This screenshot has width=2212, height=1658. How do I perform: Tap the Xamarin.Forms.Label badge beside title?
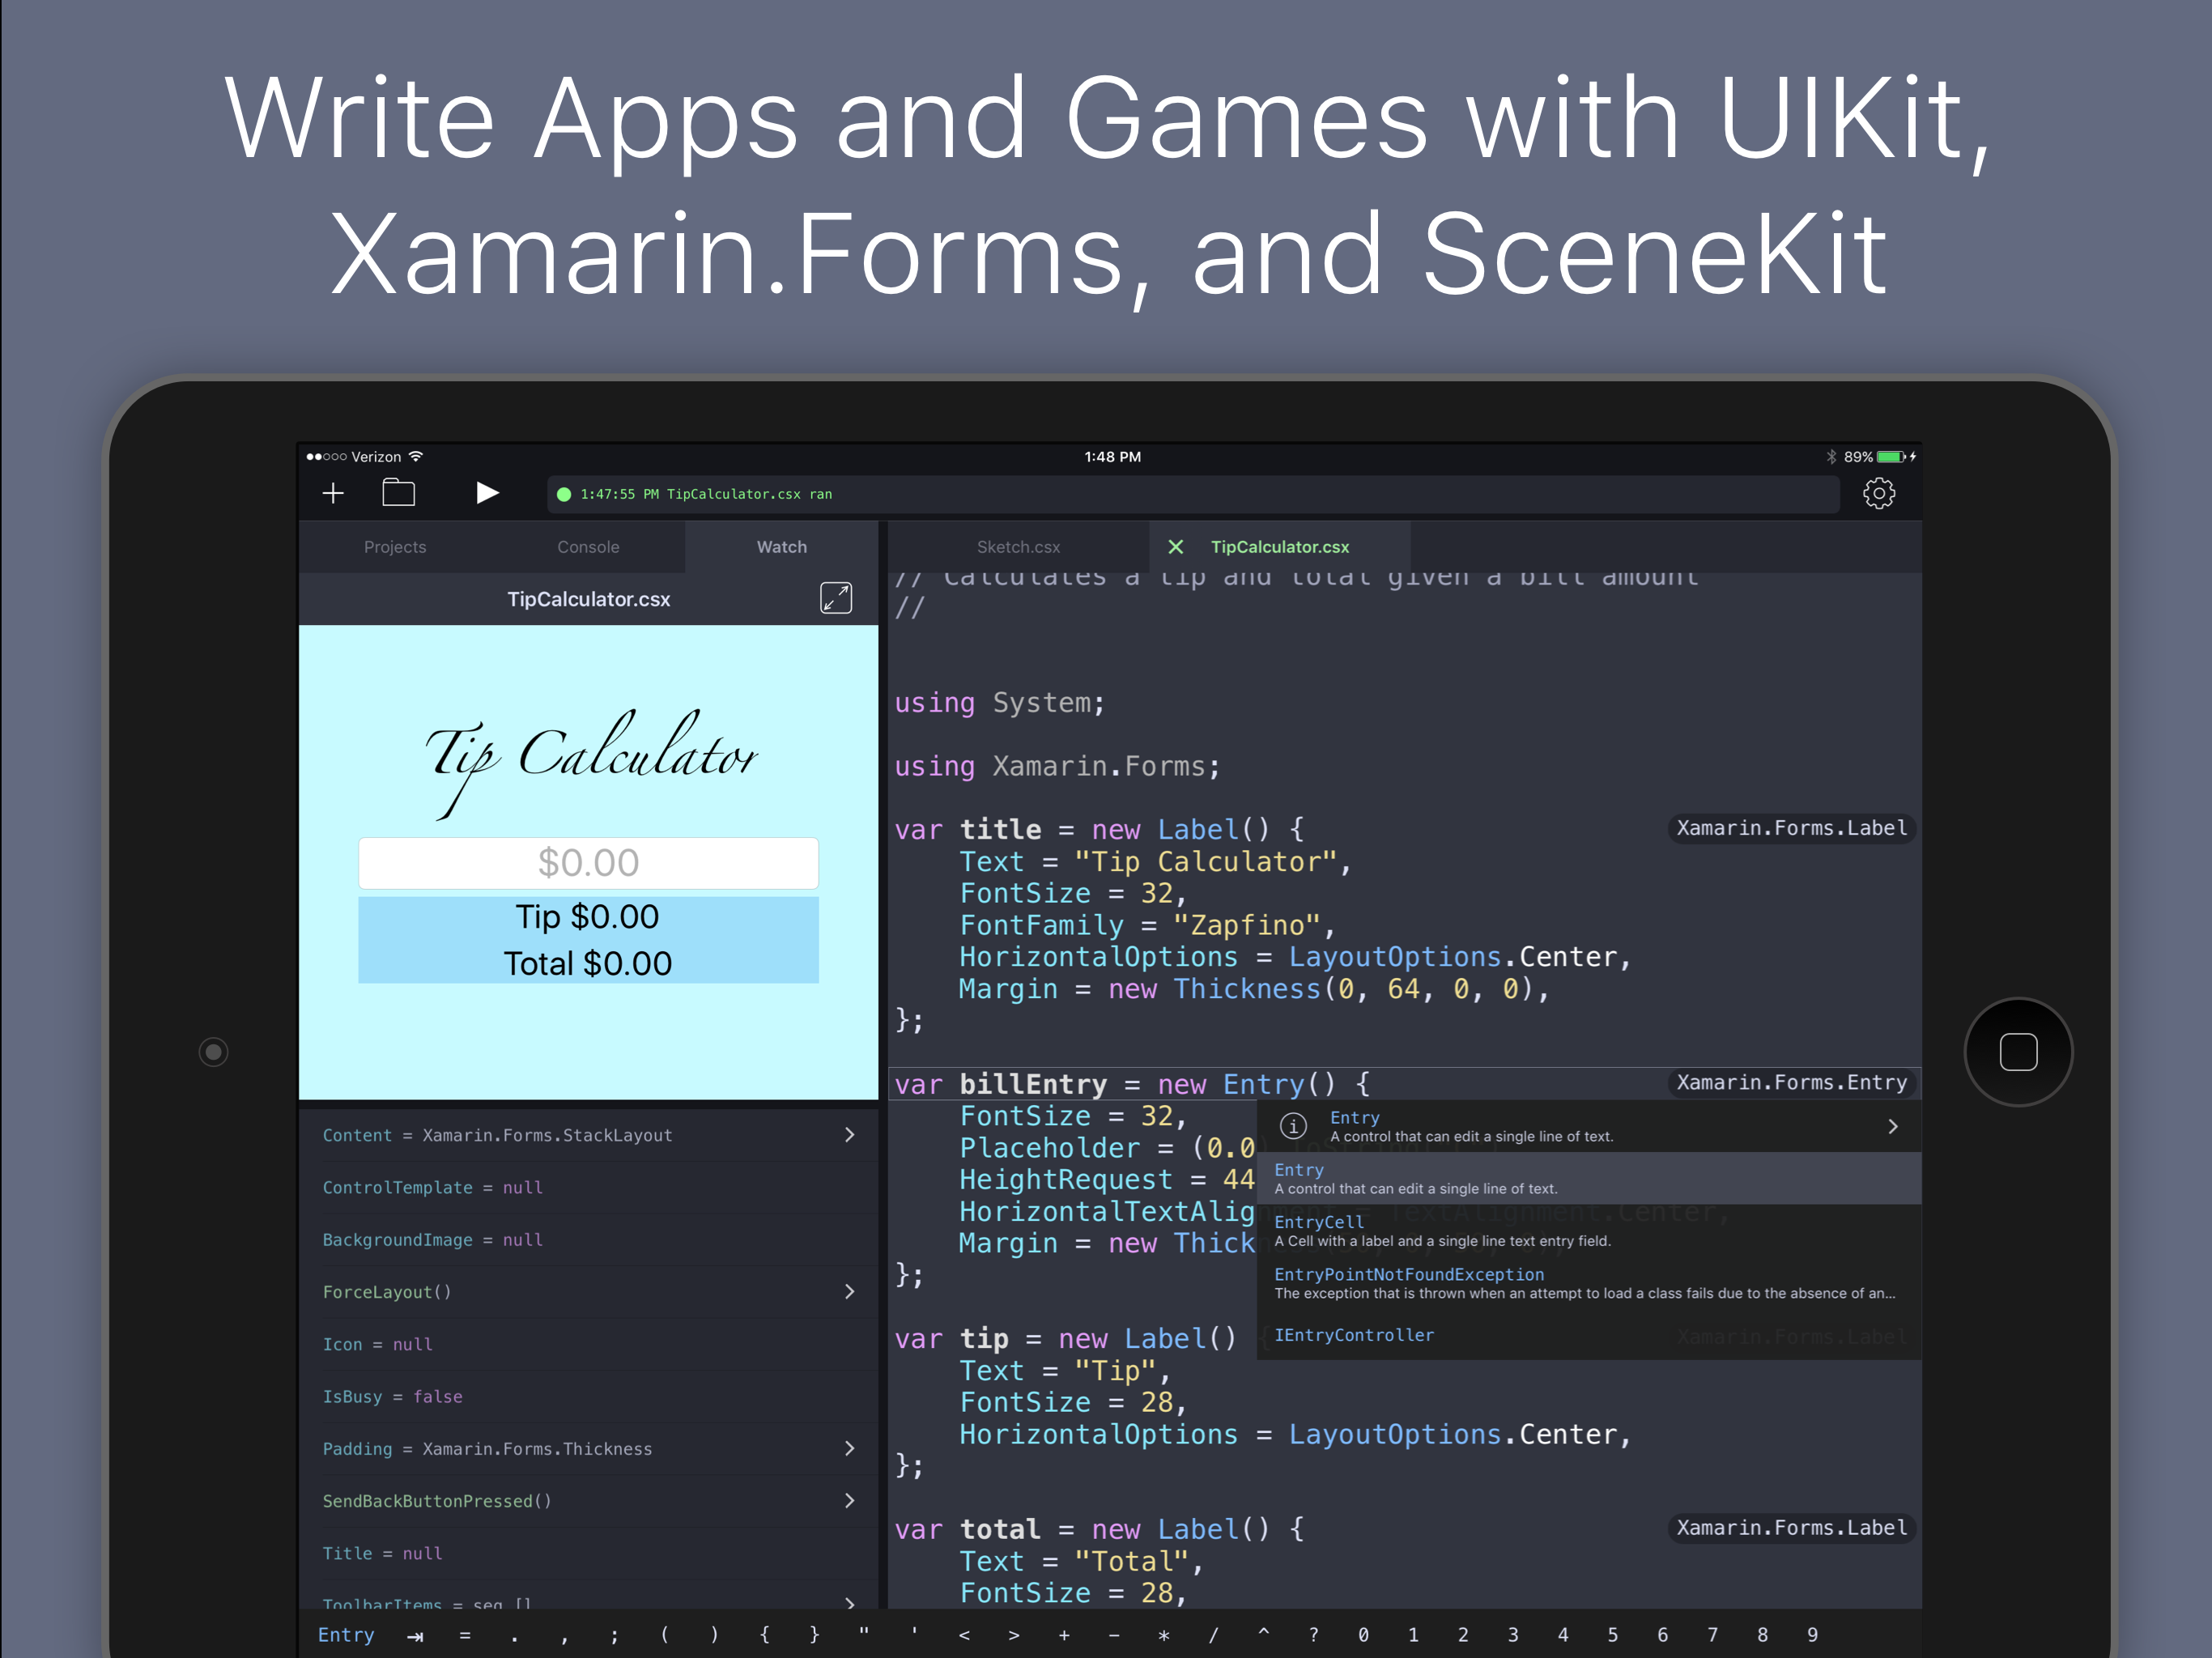coord(1791,828)
